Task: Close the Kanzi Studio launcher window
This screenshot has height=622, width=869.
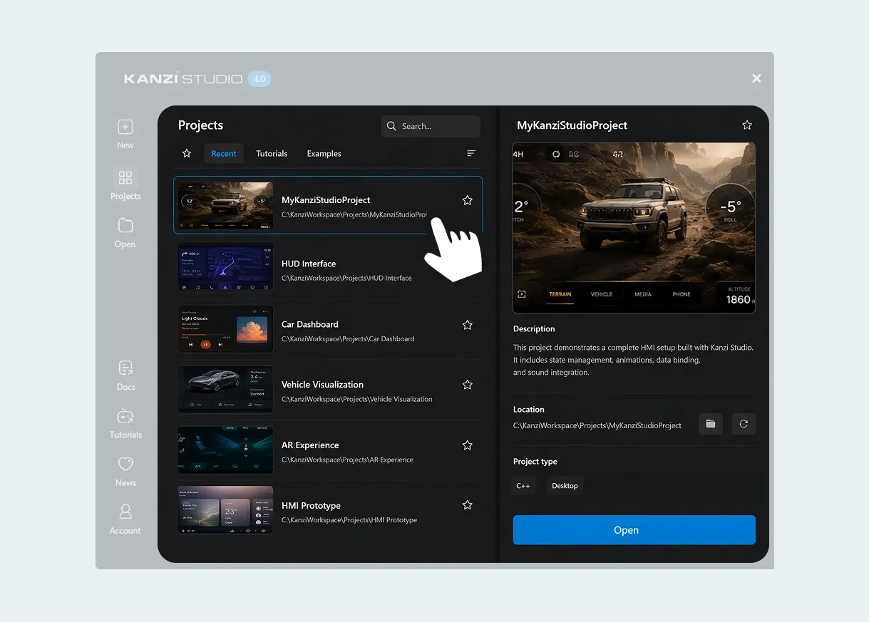Action: tap(757, 78)
